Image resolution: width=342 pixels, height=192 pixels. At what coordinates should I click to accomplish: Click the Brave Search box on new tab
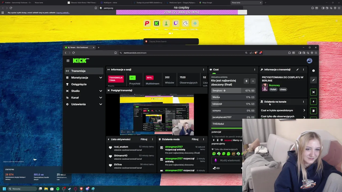pyautogui.click(x=171, y=42)
